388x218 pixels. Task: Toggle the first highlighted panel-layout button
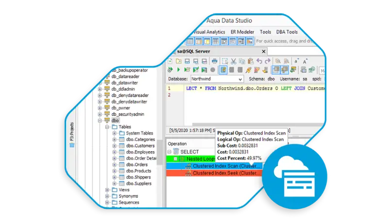276,70
